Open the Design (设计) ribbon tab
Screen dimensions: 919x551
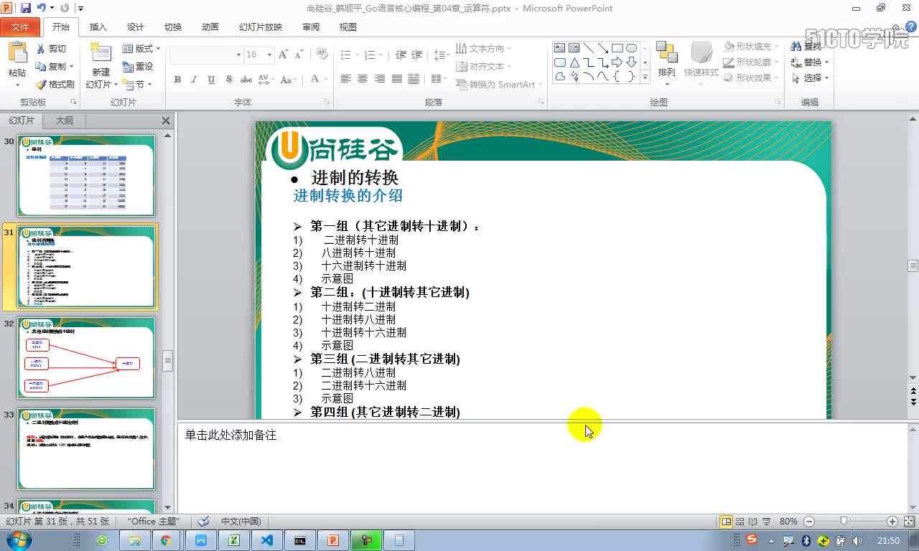tap(135, 27)
